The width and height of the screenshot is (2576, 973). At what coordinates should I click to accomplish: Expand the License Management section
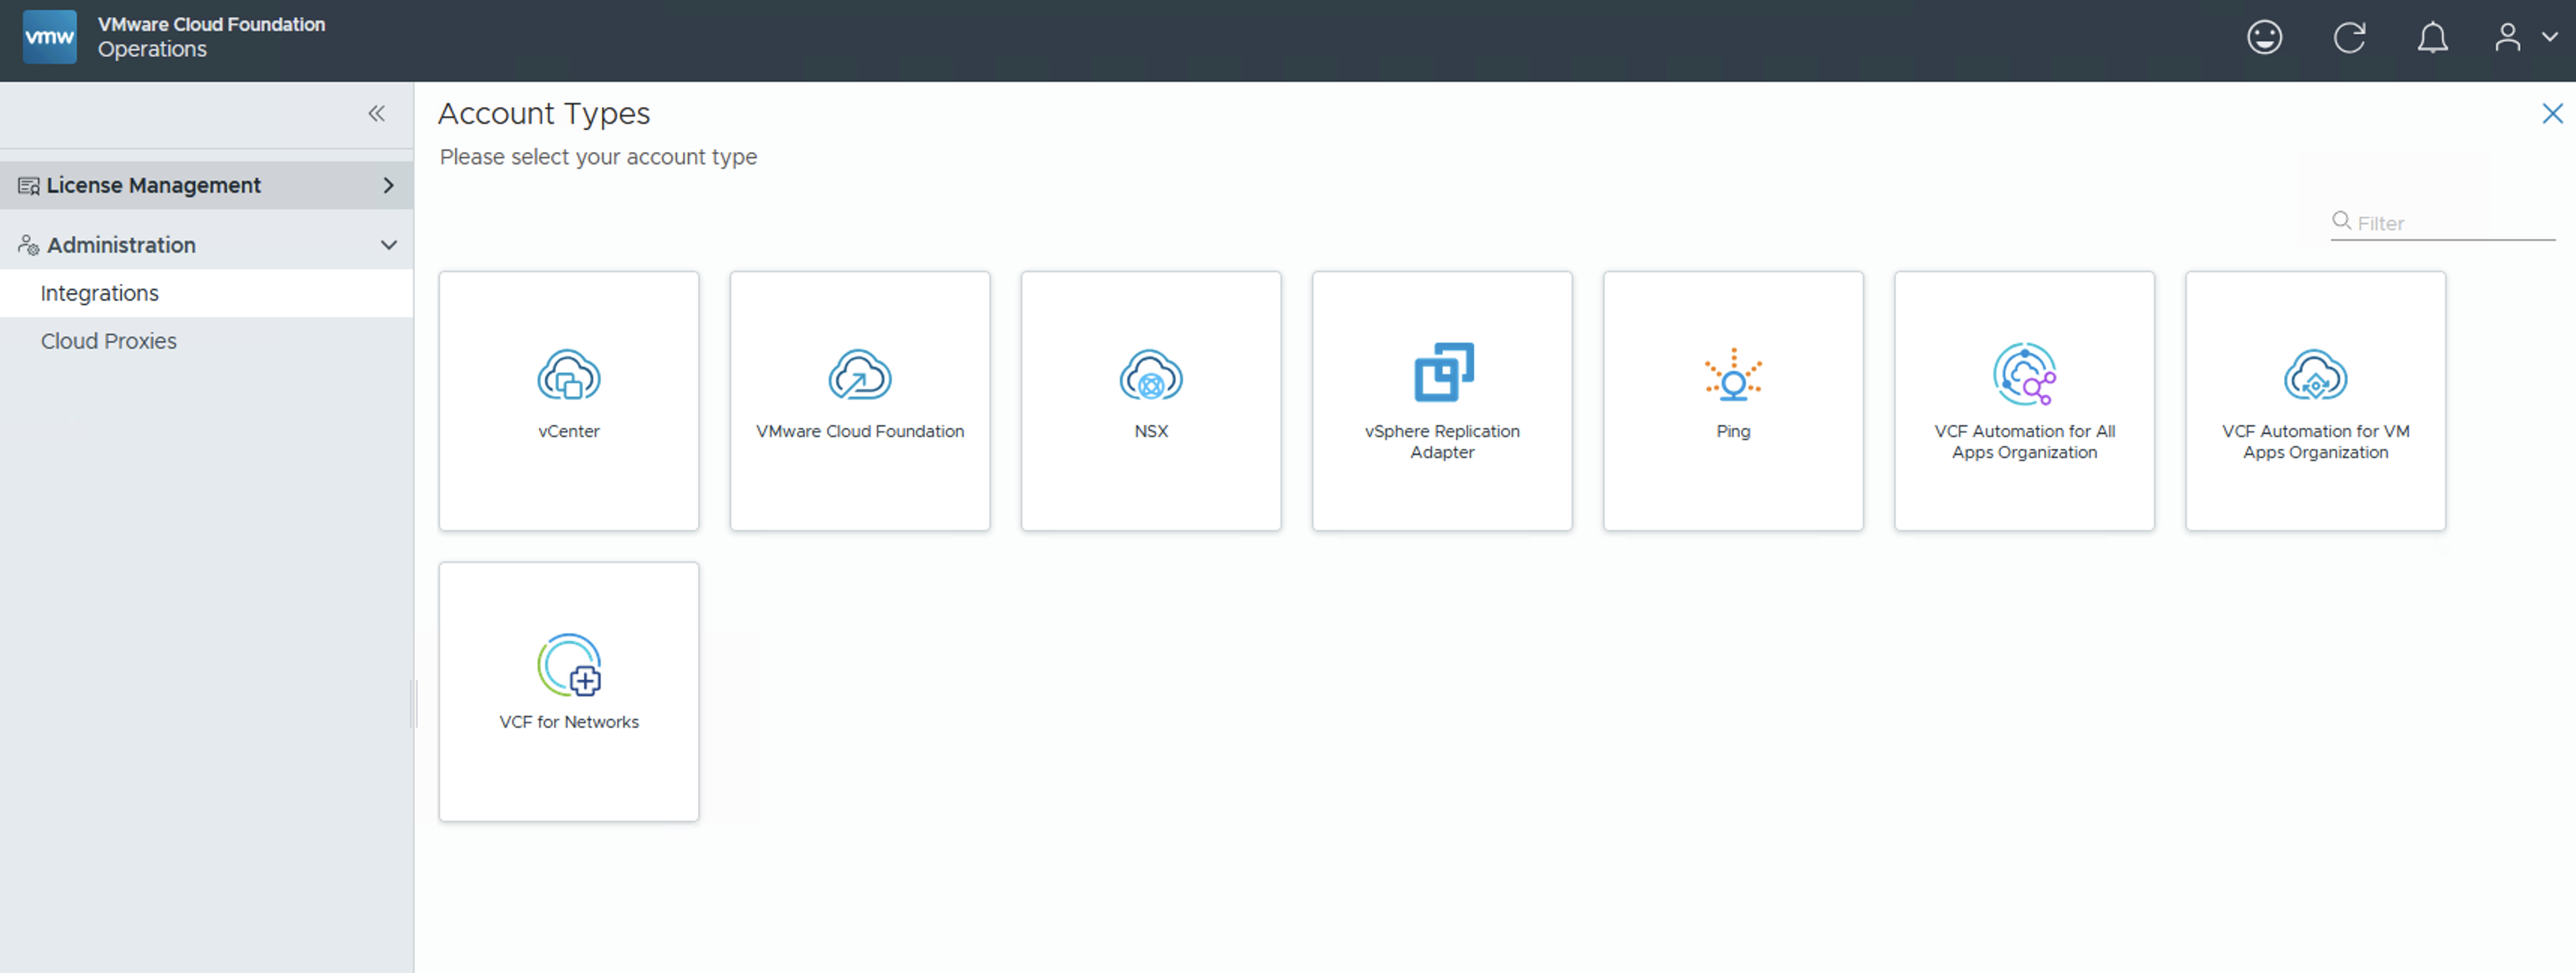coord(388,186)
